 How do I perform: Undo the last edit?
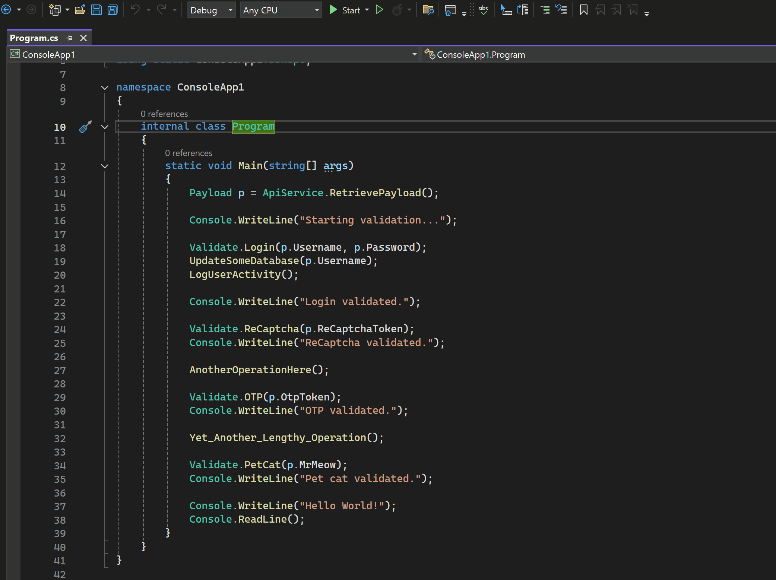coord(135,10)
